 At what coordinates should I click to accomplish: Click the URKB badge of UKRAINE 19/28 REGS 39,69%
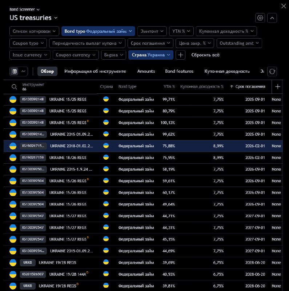click(x=28, y=262)
